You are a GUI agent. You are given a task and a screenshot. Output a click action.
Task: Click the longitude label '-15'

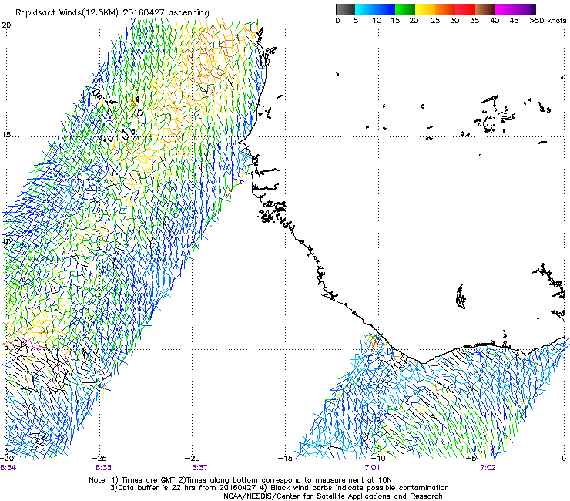(x=285, y=458)
